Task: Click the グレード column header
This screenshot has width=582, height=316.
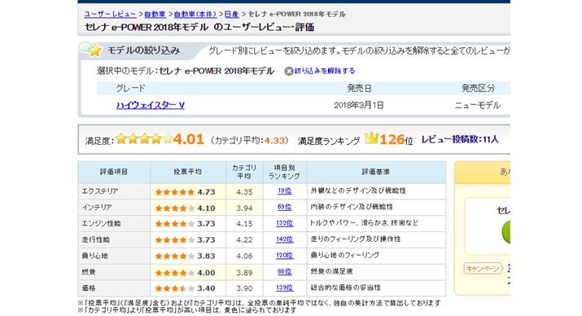Action: [x=131, y=89]
